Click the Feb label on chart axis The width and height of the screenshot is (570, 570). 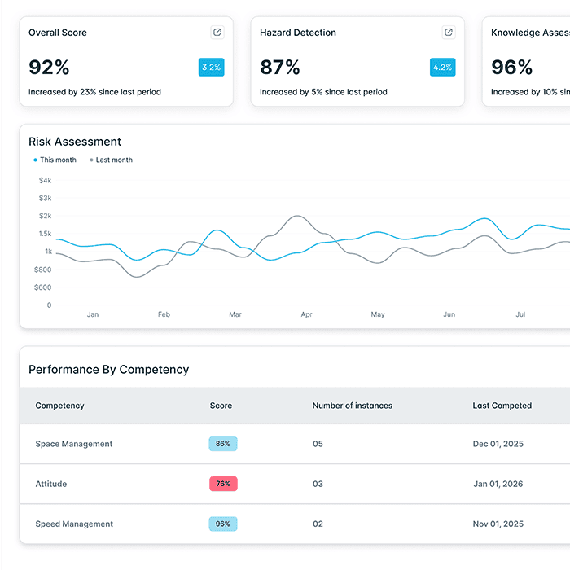click(x=164, y=314)
